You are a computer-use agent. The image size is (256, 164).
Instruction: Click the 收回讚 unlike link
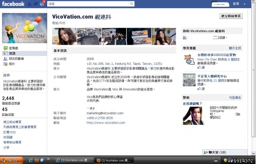pyautogui.click(x=8, y=137)
